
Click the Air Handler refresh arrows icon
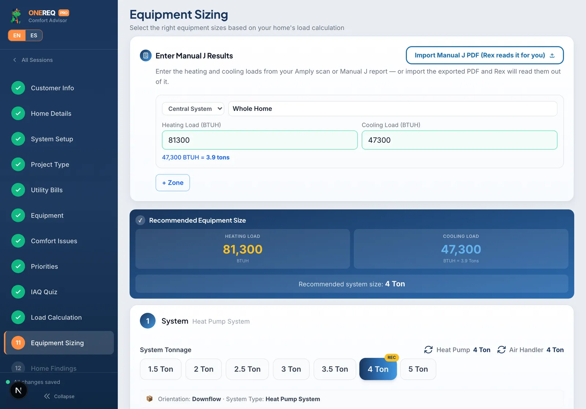pyautogui.click(x=501, y=350)
